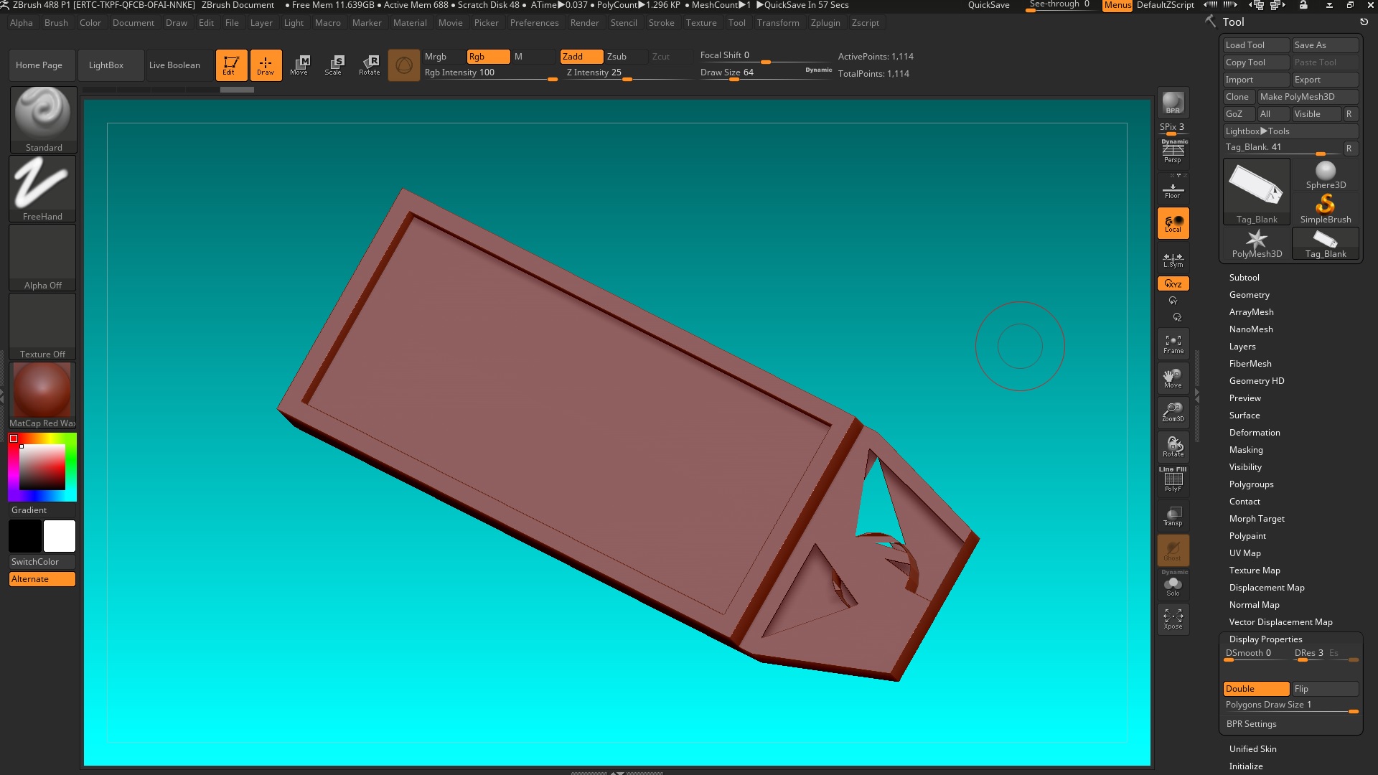Toggle XYZ rotation mode
This screenshot has height=775, width=1378.
[1173, 284]
